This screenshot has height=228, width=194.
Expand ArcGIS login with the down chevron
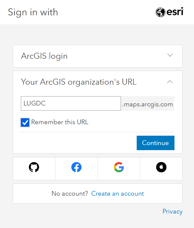170,55
